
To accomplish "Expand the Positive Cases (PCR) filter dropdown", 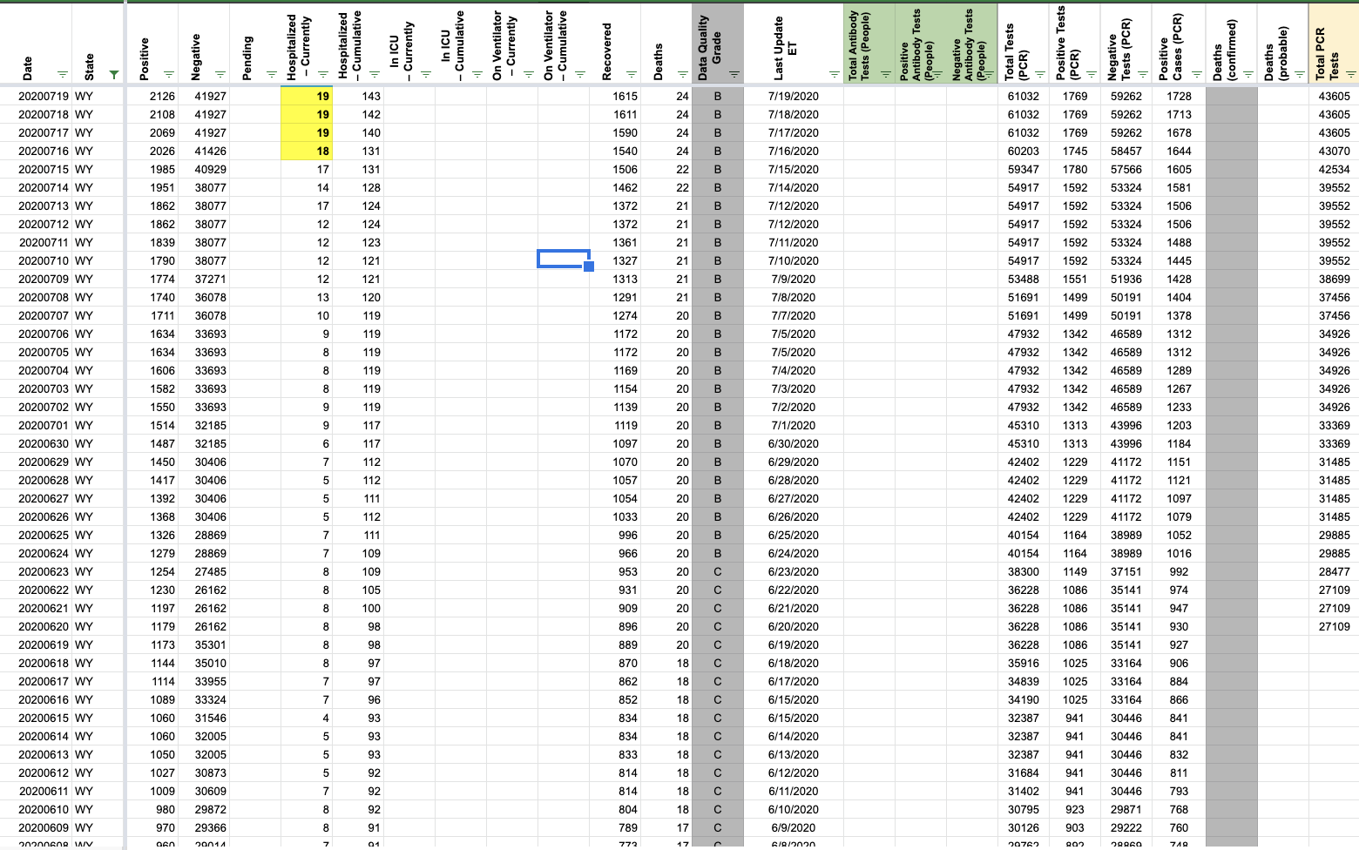I will coord(1195,75).
